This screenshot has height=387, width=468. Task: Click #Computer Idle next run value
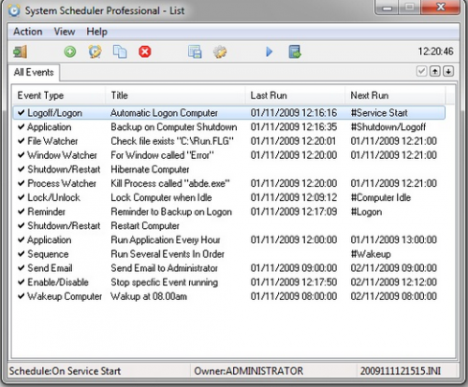click(381, 197)
